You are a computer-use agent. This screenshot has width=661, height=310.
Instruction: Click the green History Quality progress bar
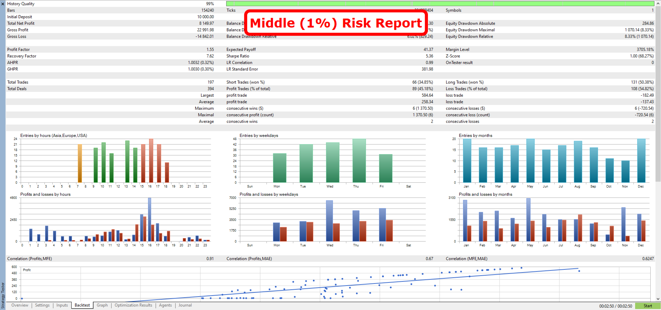click(x=440, y=4)
